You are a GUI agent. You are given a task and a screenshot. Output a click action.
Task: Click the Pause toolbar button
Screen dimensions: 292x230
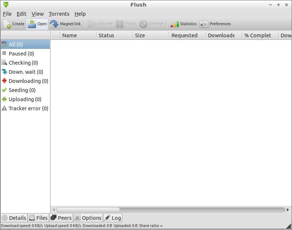[x=126, y=24]
